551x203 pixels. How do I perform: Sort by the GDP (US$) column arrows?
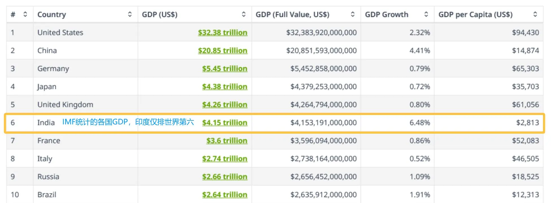244,14
